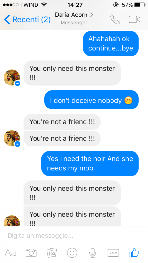Start a voice call with the phone icon
Viewport: 148px width, 263px height.
(x=115, y=19)
